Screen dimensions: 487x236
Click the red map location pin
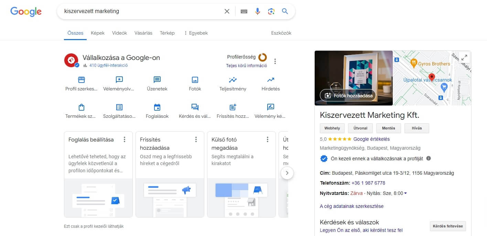pos(432,77)
